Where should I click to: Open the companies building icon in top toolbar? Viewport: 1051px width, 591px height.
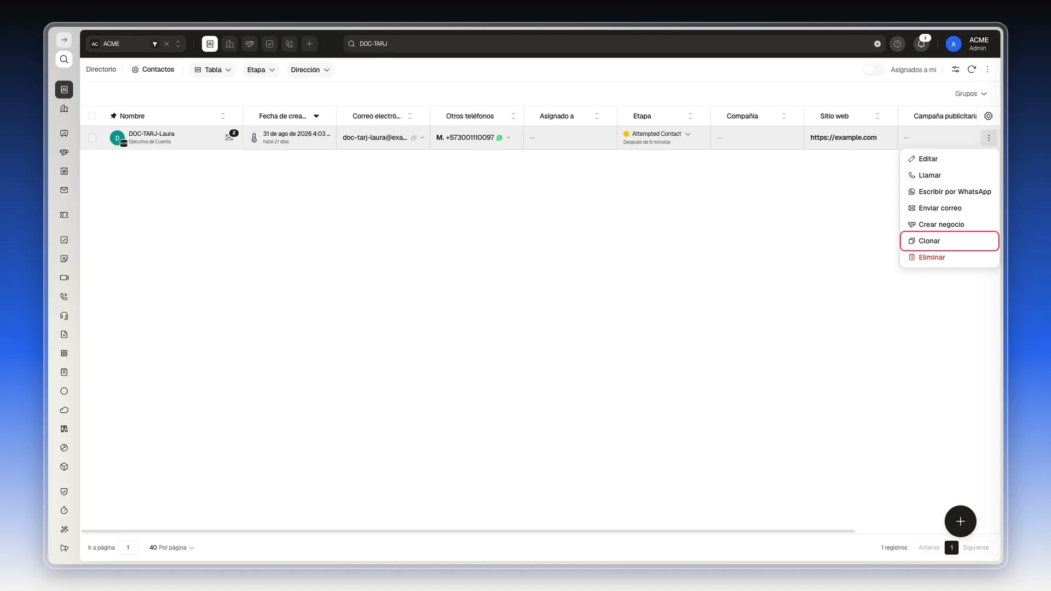point(230,44)
